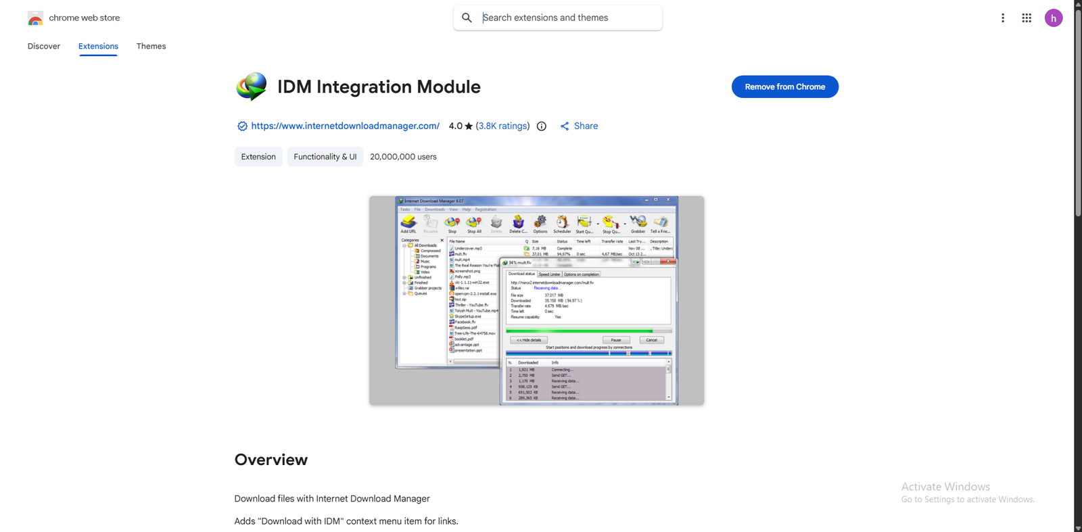
Task: Click the "Overview" heading
Action: (271, 460)
